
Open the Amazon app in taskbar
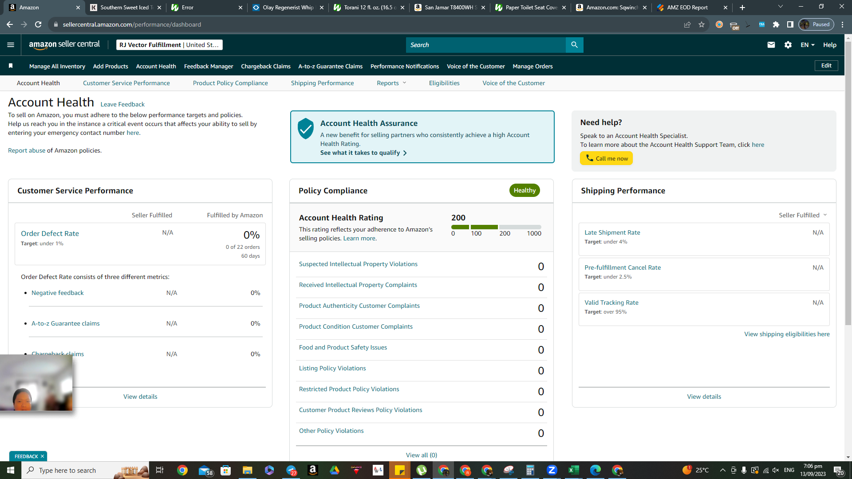[313, 470]
